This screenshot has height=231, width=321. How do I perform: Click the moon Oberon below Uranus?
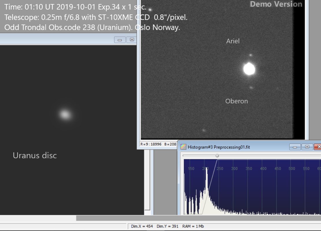click(251, 87)
